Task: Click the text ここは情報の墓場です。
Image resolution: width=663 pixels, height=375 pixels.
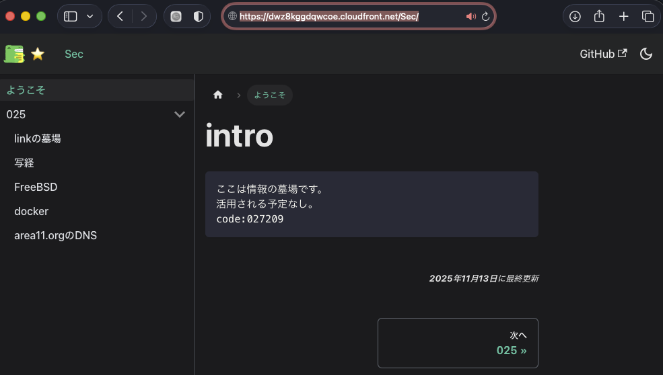Action: [271, 190]
